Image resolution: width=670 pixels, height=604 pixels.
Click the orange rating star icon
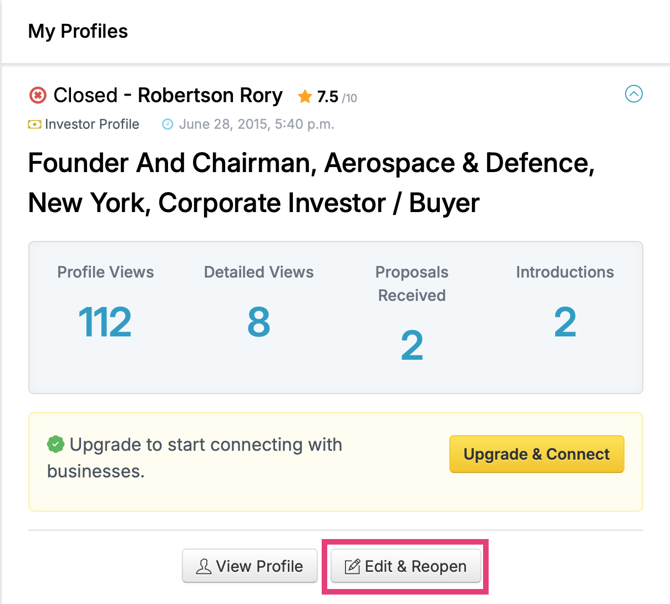(x=304, y=97)
